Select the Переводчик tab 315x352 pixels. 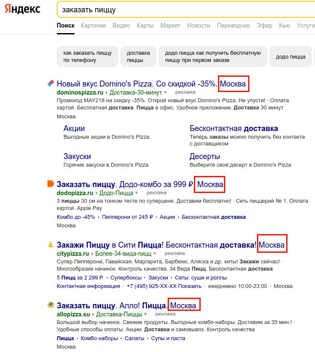[x=233, y=25]
